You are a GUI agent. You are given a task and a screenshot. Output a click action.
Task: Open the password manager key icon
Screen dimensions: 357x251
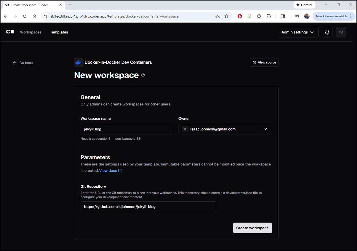(218, 16)
